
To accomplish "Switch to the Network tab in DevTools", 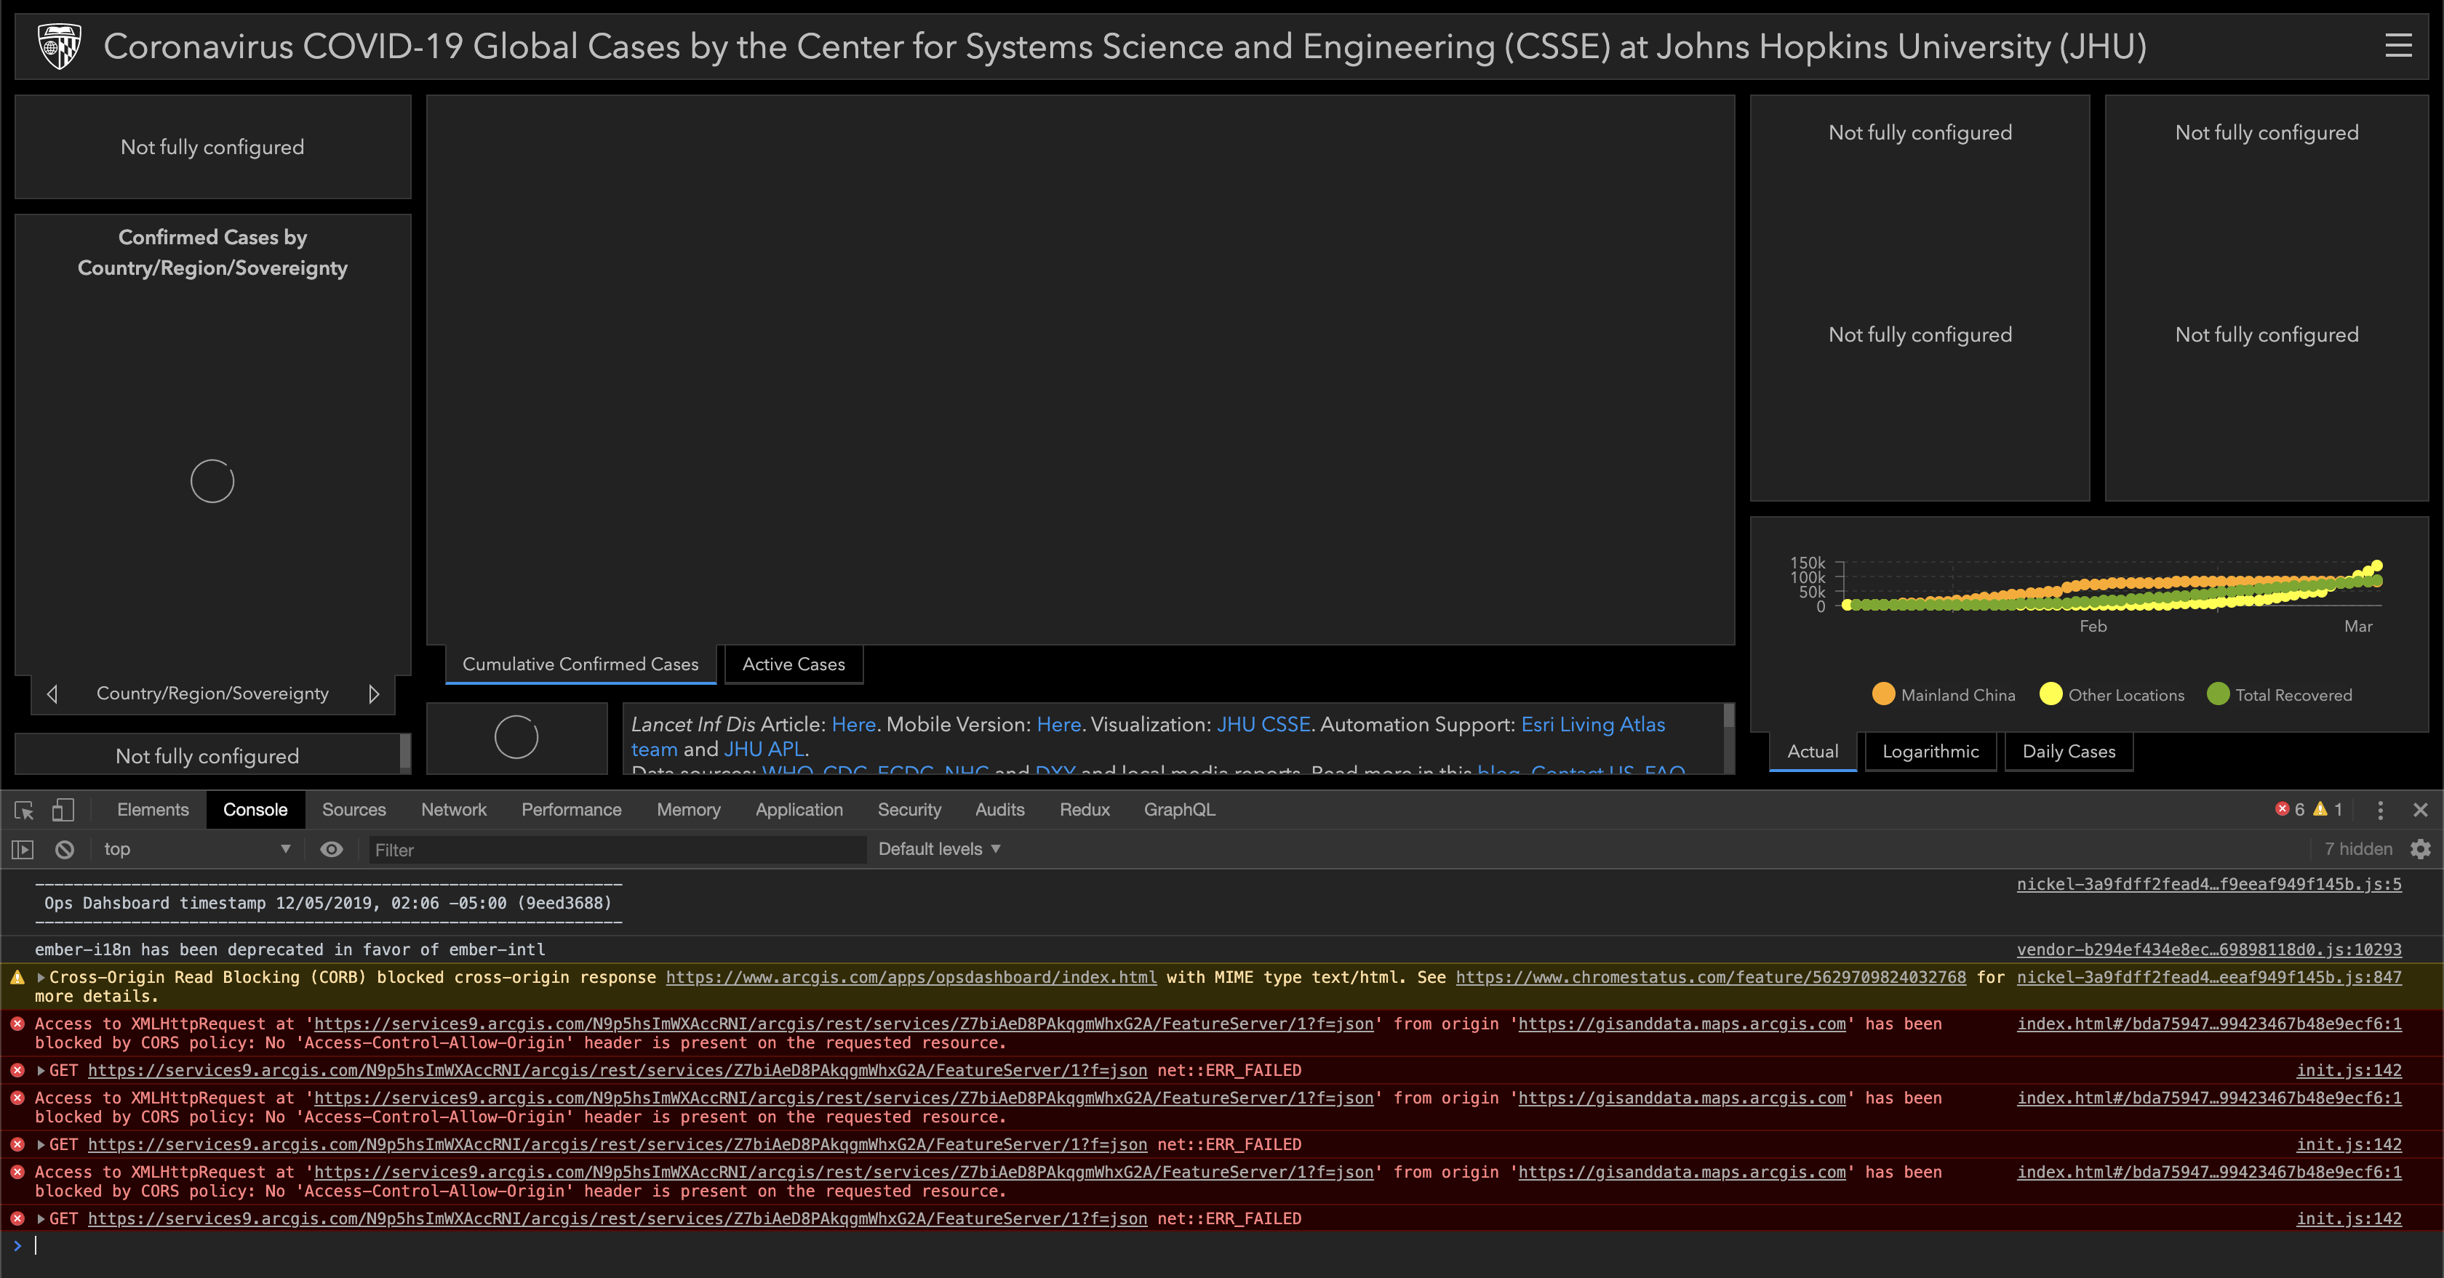I will (453, 810).
